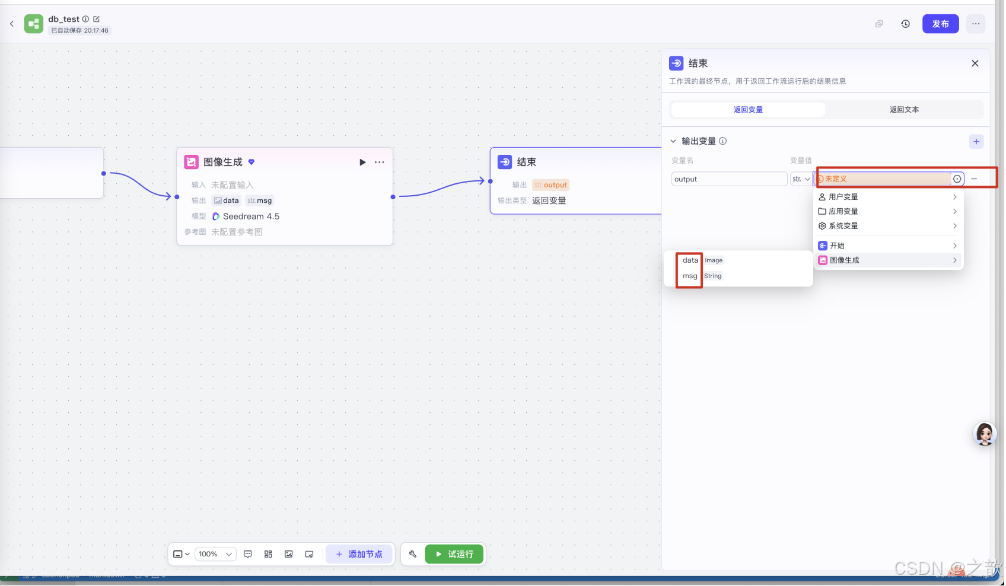The height and width of the screenshot is (586, 1006).
Task: Open the str type dropdown
Action: click(801, 179)
